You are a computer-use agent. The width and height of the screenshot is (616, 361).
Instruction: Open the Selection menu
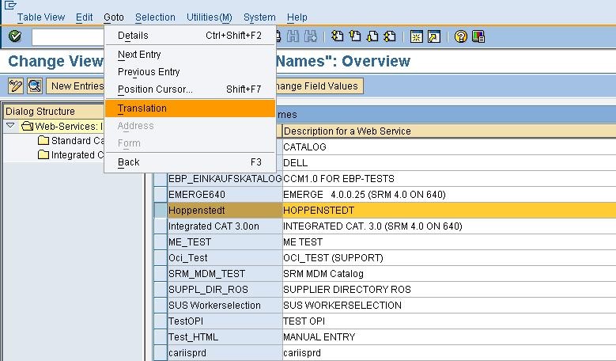155,17
